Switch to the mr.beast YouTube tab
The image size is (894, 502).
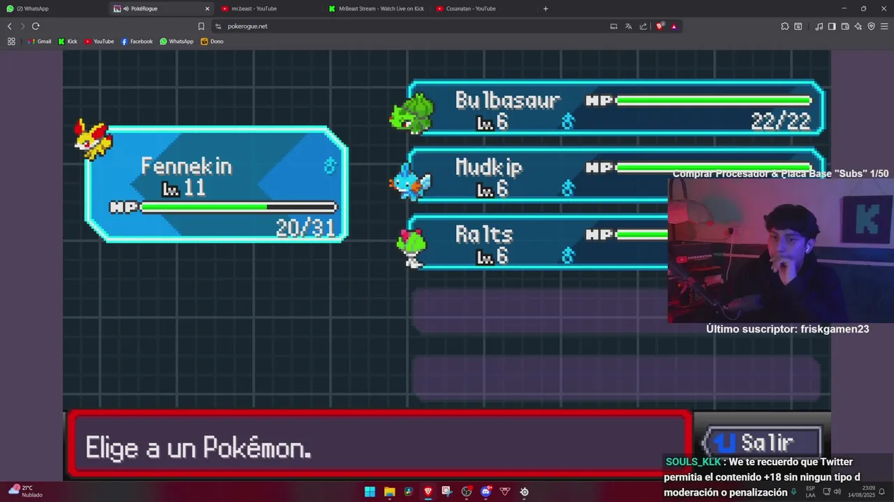tap(270, 8)
